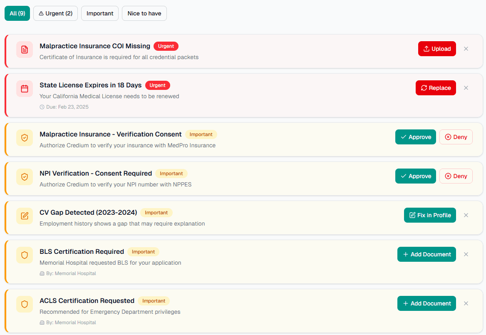
Task: Click 'Your California Medical License needs to be renewed'
Action: [109, 97]
